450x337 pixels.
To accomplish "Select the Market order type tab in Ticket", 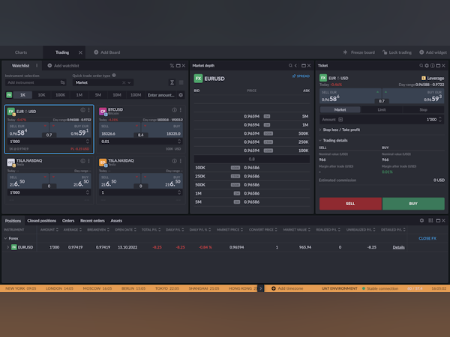I will pyautogui.click(x=340, y=109).
